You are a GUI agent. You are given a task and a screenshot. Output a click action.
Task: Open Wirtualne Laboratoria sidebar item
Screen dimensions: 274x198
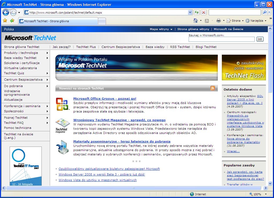point(20,68)
